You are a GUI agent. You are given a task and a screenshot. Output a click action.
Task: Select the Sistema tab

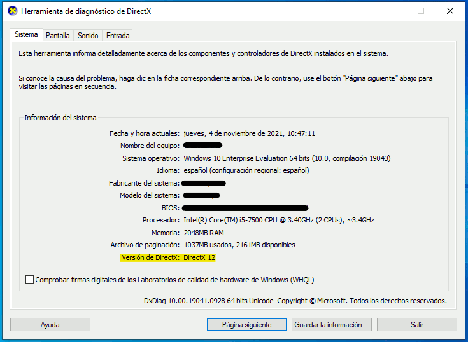coord(26,34)
